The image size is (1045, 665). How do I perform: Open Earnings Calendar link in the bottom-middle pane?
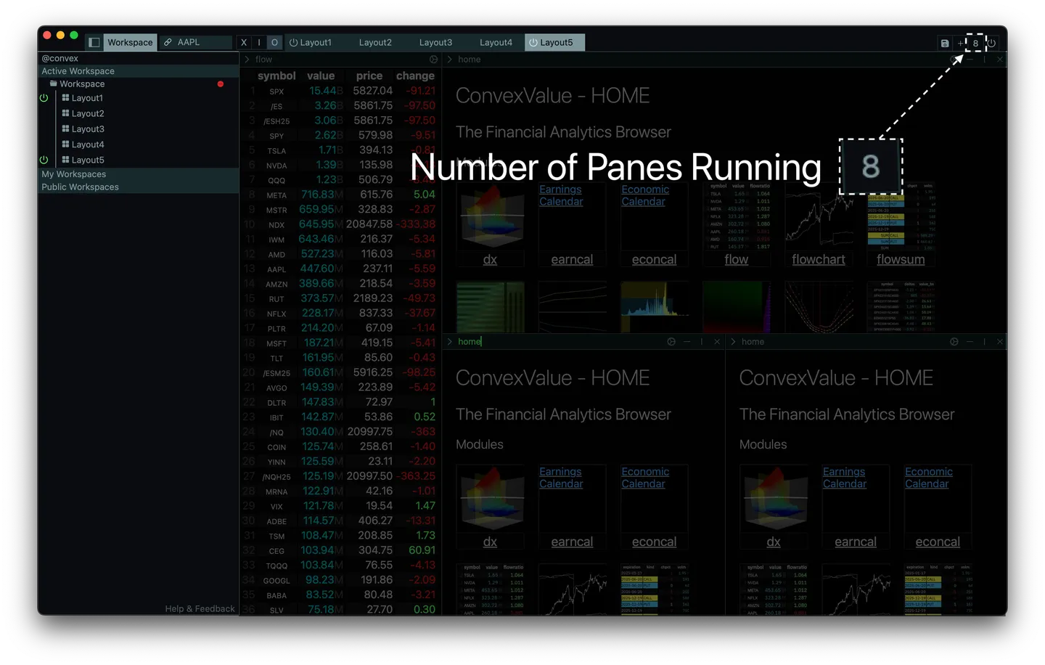(561, 478)
